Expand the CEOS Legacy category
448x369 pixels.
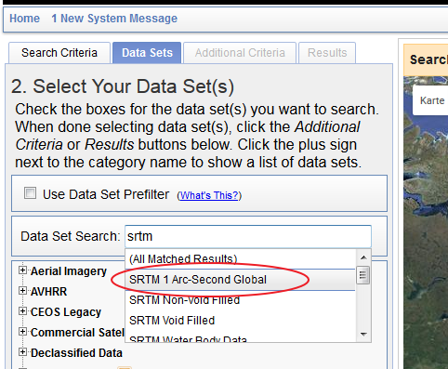coord(22,311)
